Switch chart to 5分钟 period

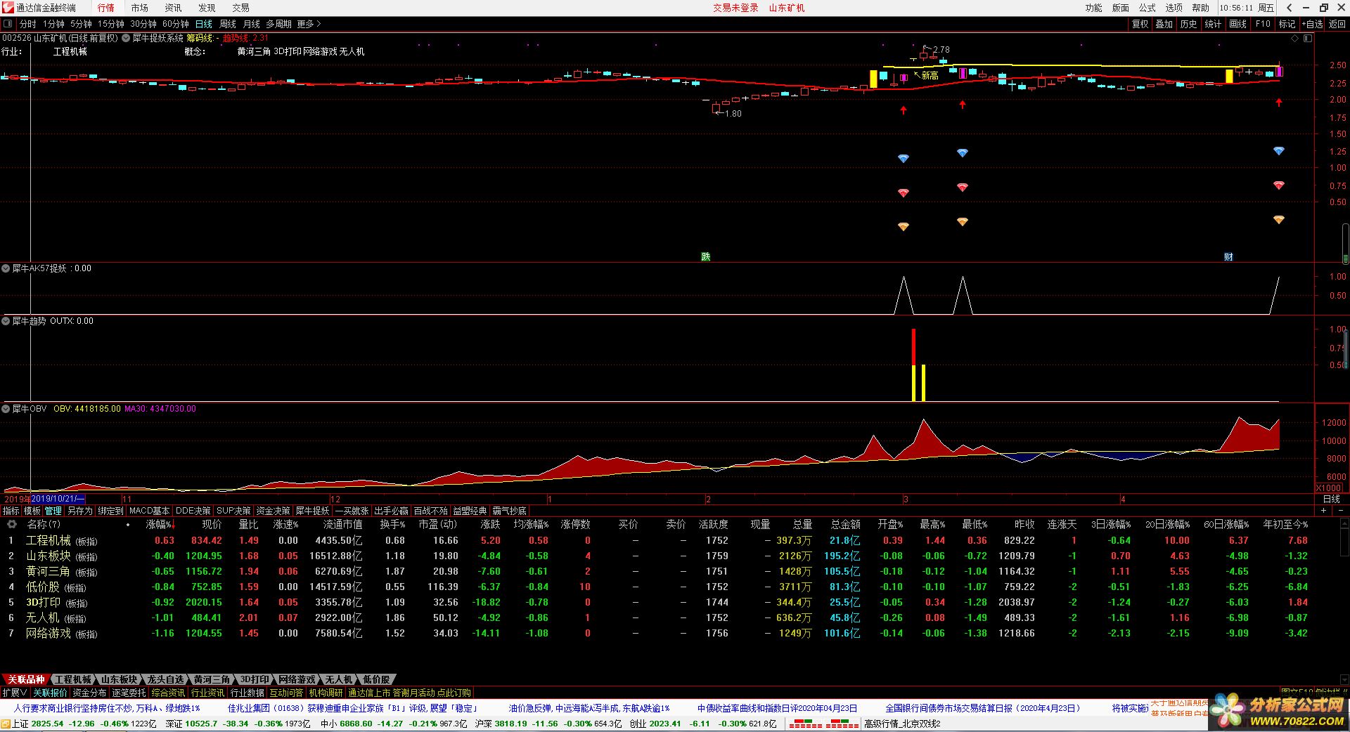tap(82, 24)
